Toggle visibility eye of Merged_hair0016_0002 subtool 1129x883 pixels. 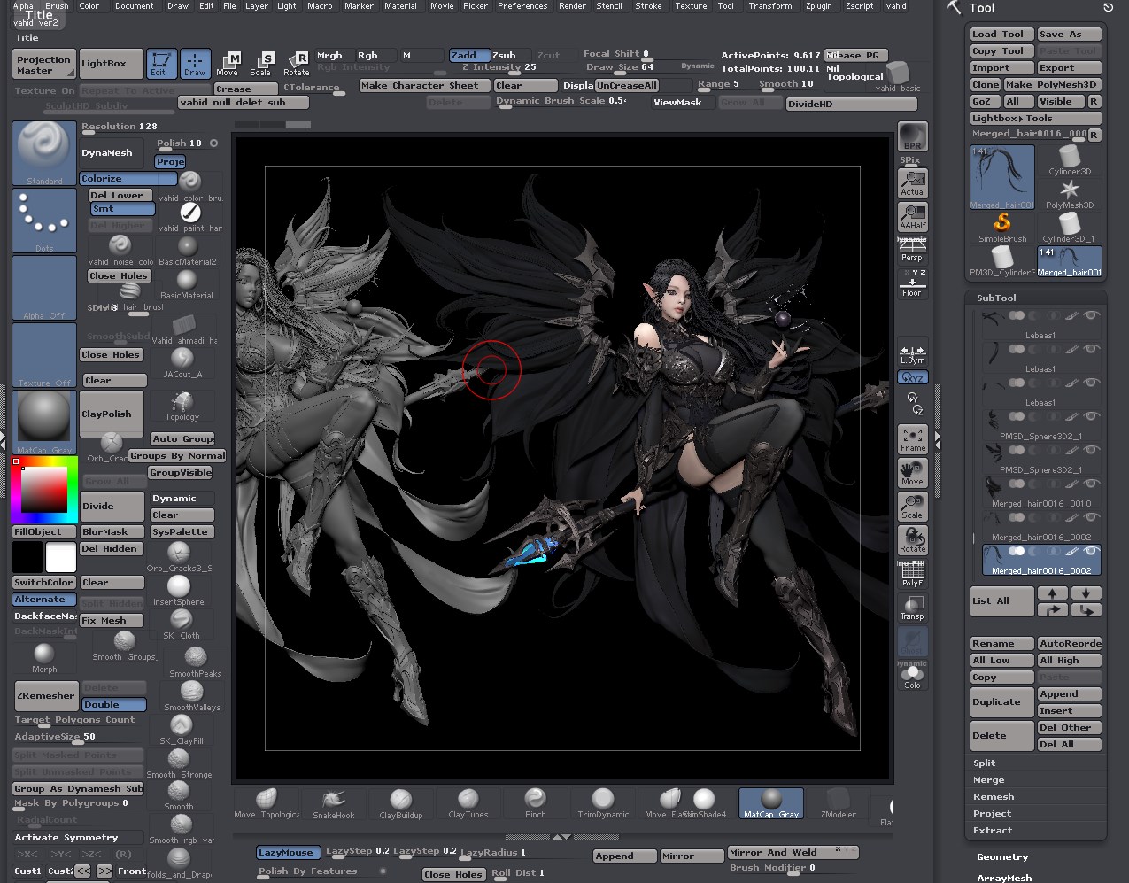pos(1091,551)
